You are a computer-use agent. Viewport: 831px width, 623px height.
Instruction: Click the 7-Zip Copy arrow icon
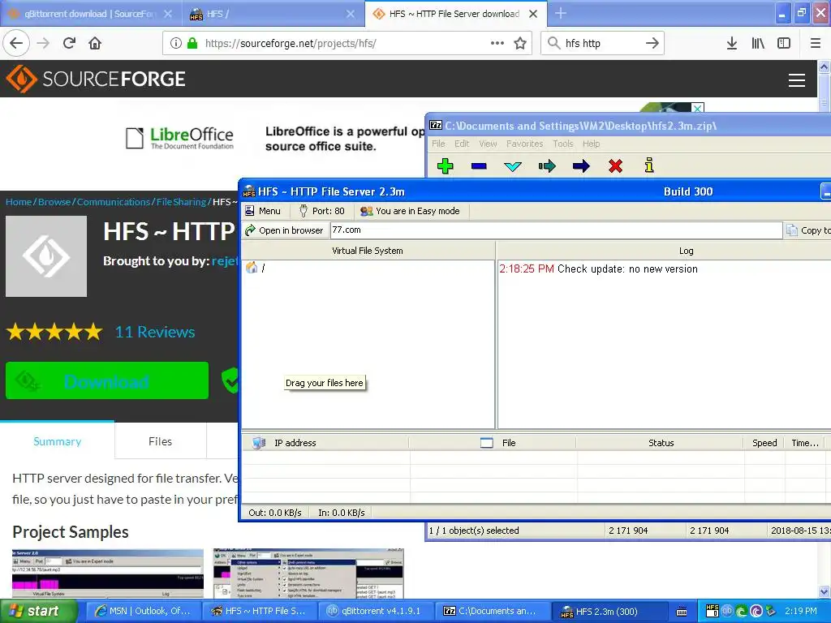(x=547, y=166)
